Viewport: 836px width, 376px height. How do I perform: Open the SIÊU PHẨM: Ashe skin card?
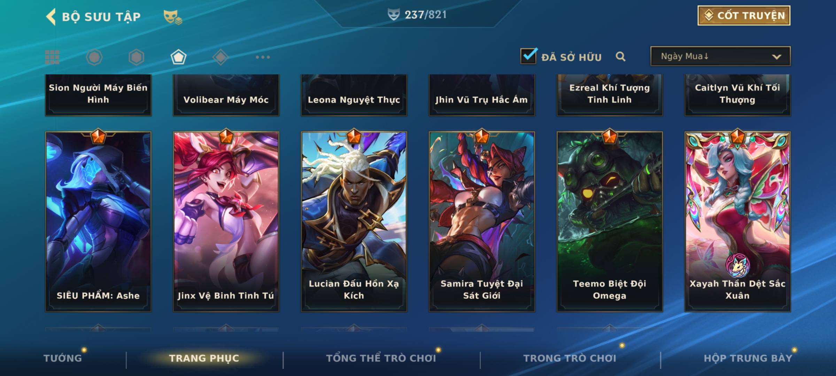click(x=98, y=221)
